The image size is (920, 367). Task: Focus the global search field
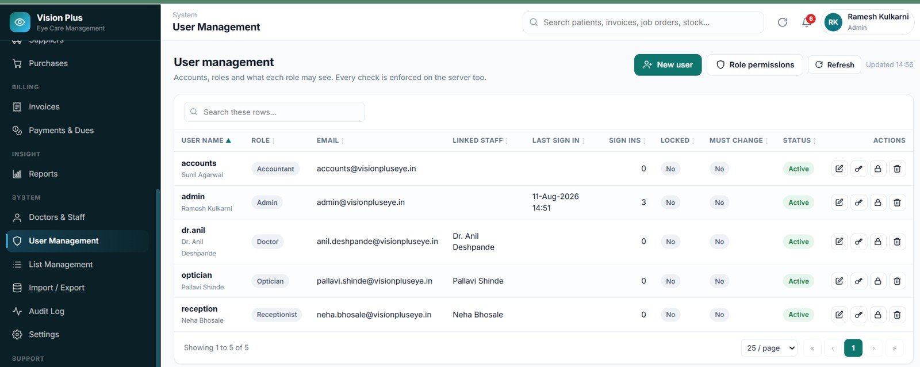point(643,22)
